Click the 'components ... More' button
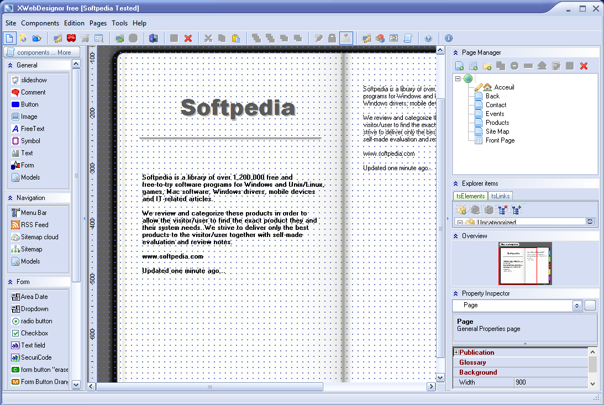The height and width of the screenshot is (405, 604). pyautogui.click(x=42, y=52)
